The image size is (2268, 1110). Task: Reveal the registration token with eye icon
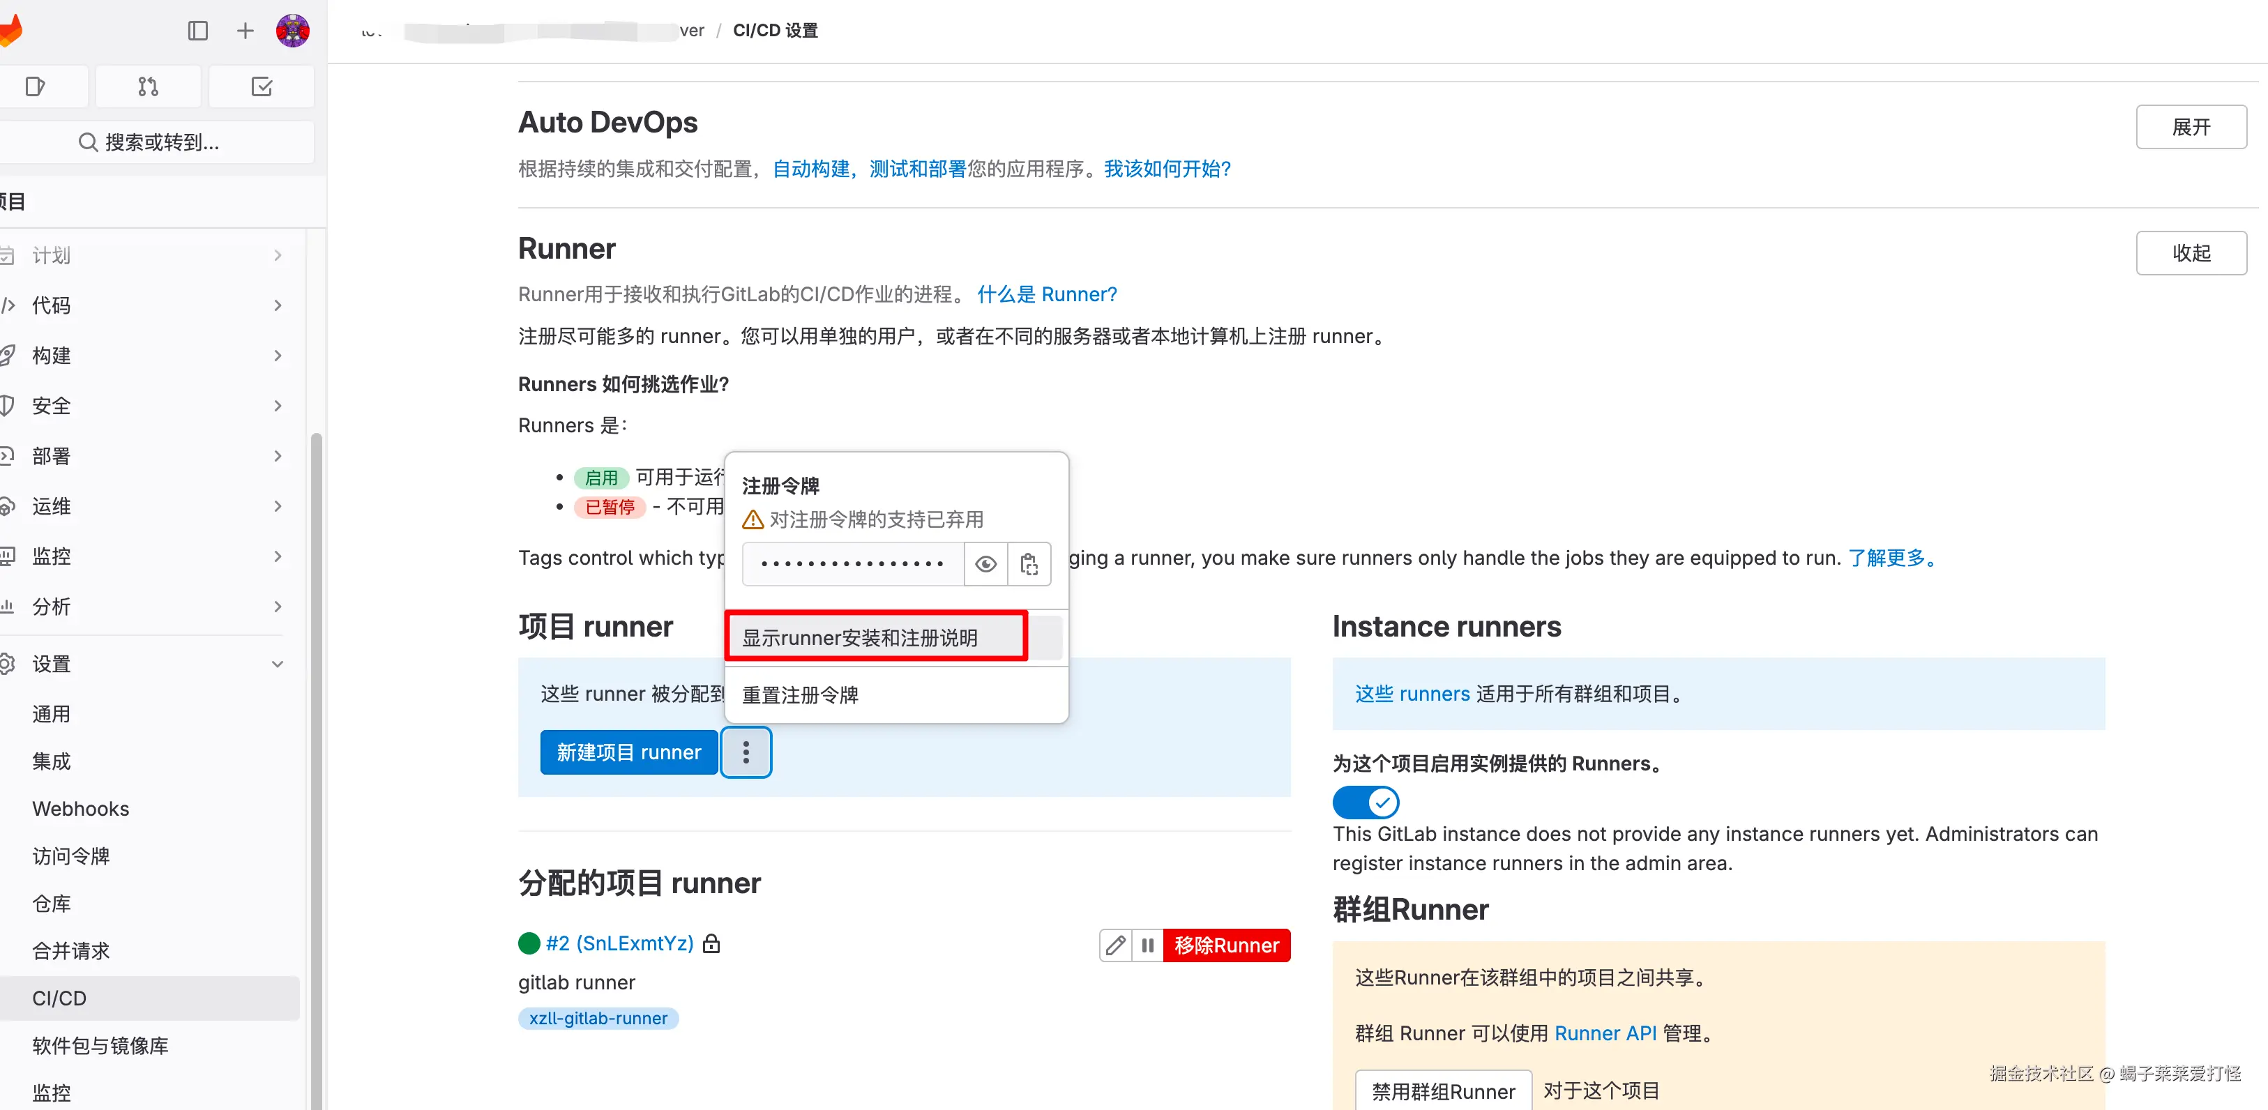coord(985,564)
